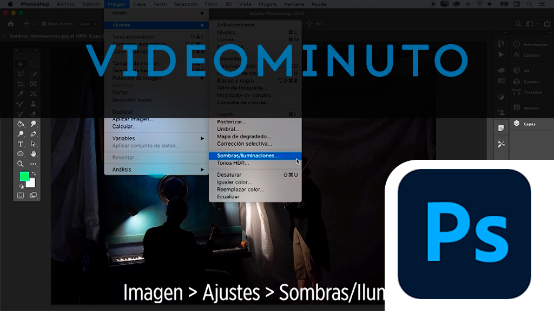Expand the Variables submenu
The width and height of the screenshot is (554, 311).
pyautogui.click(x=157, y=138)
